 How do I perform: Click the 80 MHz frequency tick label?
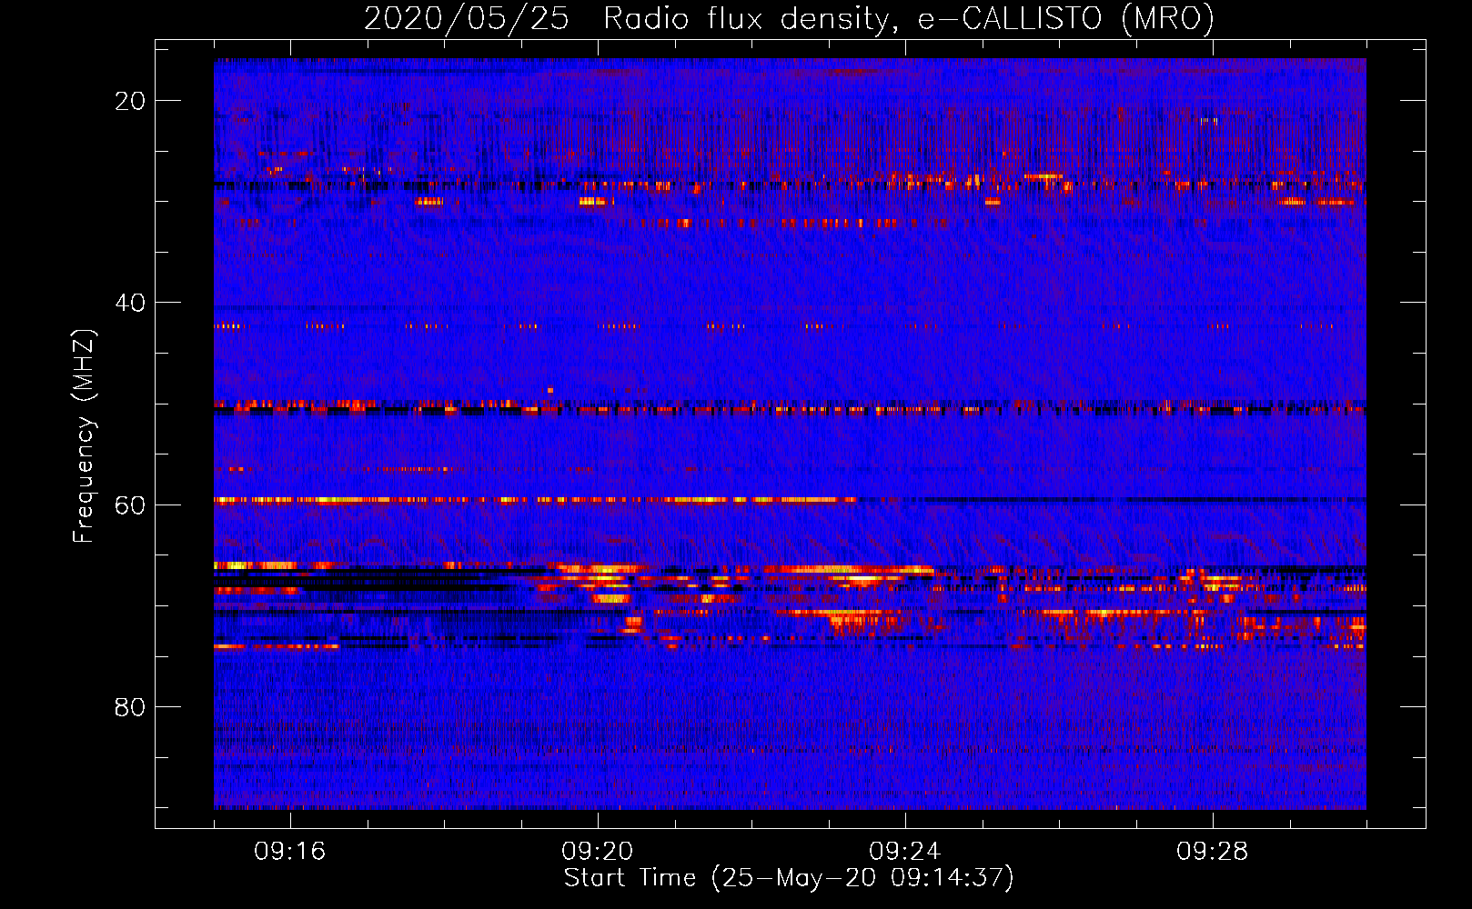pos(130,706)
